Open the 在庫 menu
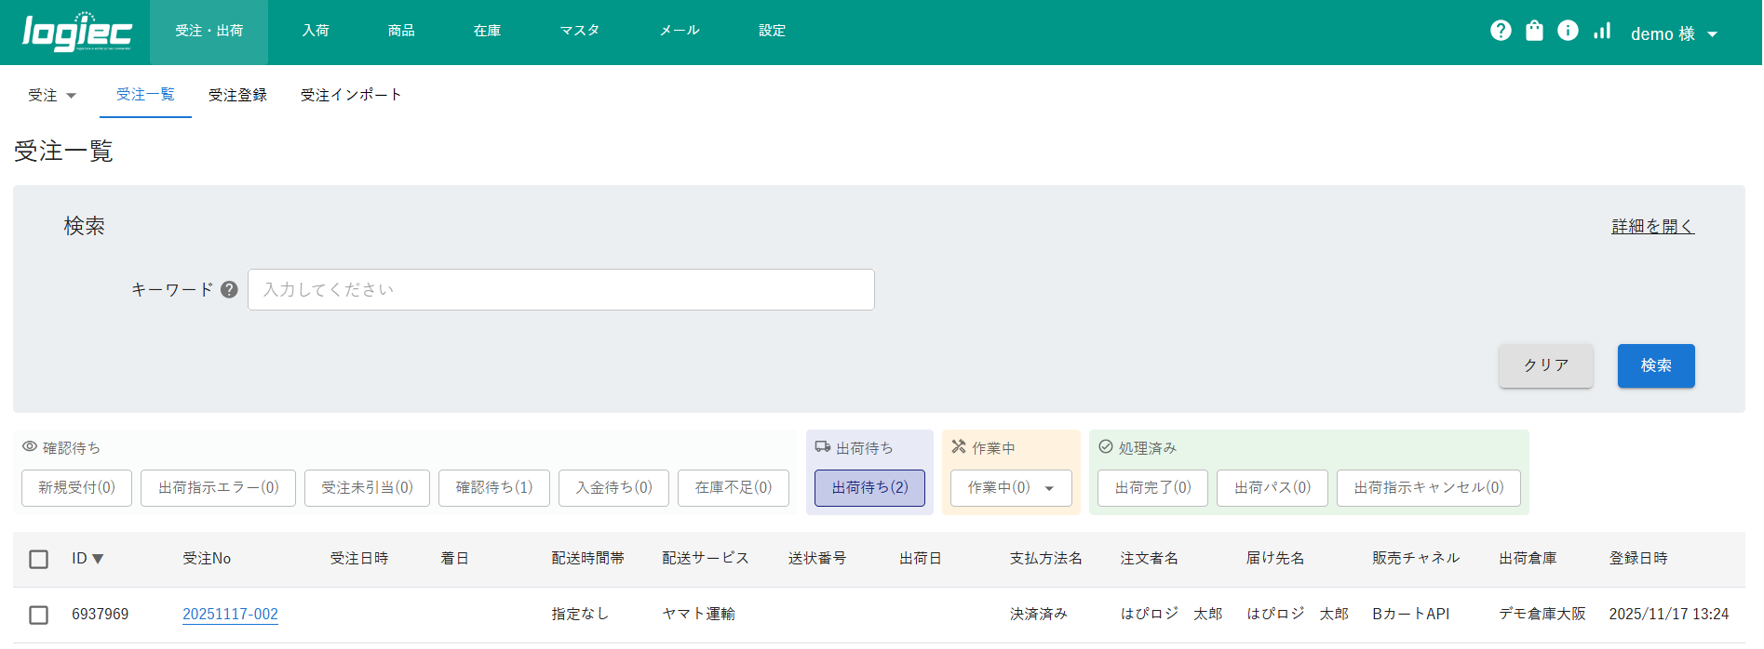The width and height of the screenshot is (1764, 649). 487,31
